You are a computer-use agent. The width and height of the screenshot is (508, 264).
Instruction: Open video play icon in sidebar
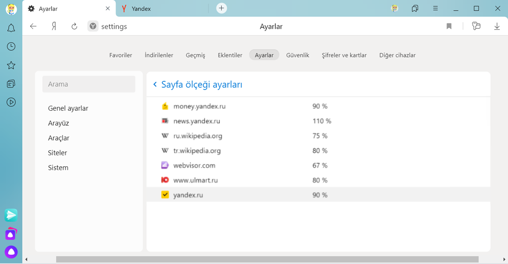click(x=11, y=103)
